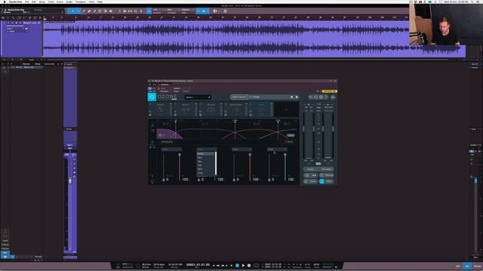Click the middle crossover handle

pos(235,121)
